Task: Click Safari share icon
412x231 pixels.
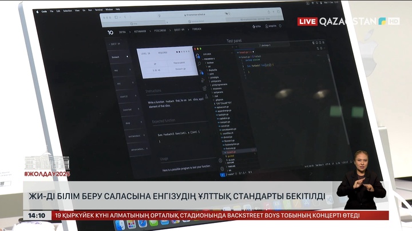Action: click(x=268, y=12)
